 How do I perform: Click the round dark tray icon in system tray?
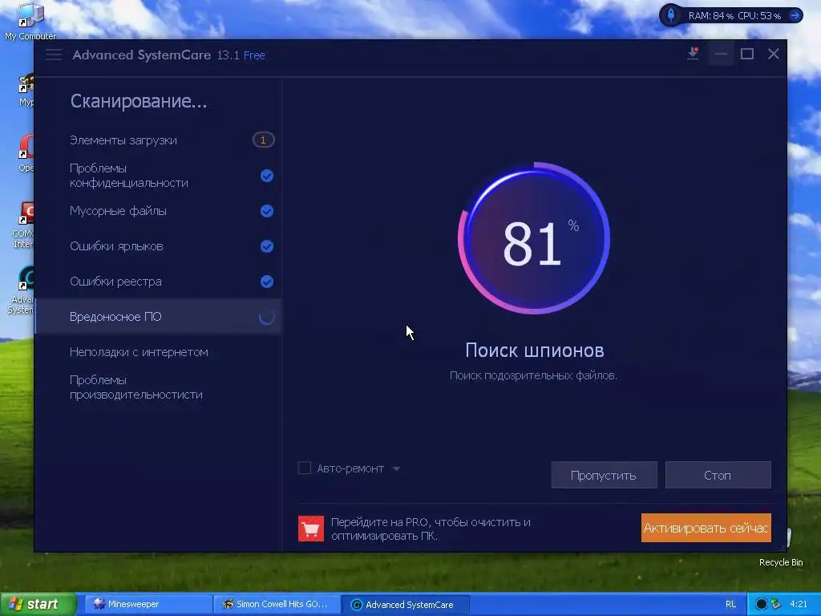coord(762,604)
